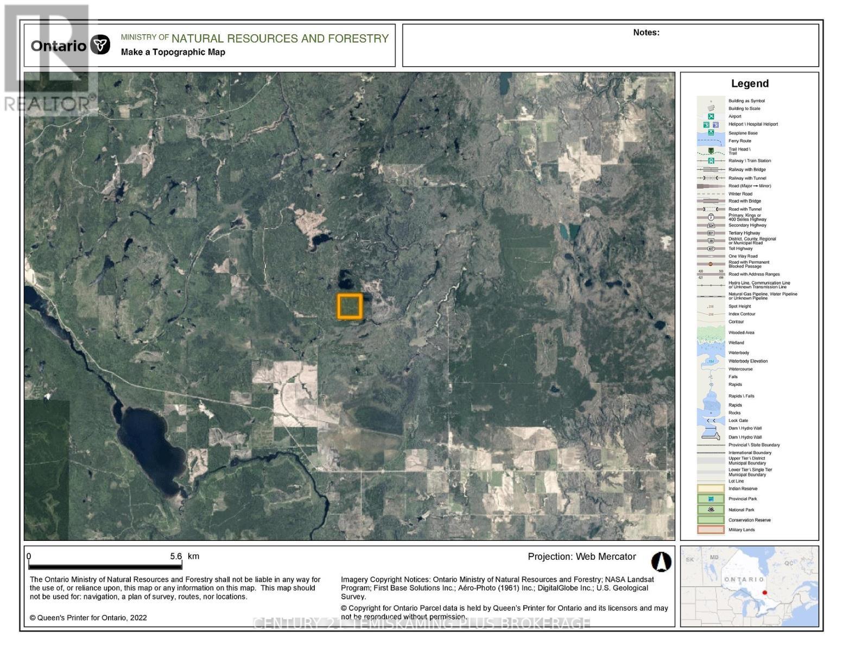The image size is (843, 651).
Task: Click the north arrow compass symbol
Action: 662,563
